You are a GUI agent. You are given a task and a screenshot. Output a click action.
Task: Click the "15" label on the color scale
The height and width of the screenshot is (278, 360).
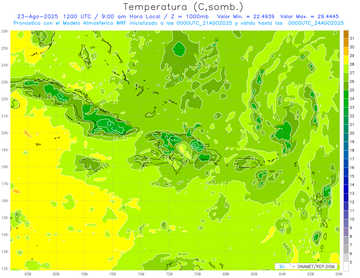(x=352, y=176)
